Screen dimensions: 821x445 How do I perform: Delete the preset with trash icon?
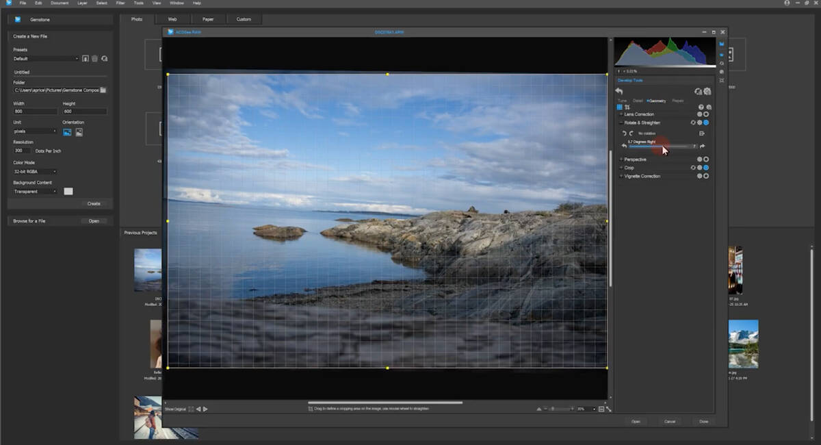coord(95,59)
